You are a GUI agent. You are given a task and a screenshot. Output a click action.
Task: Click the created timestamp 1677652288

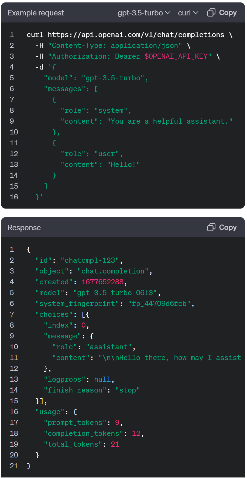102,282
